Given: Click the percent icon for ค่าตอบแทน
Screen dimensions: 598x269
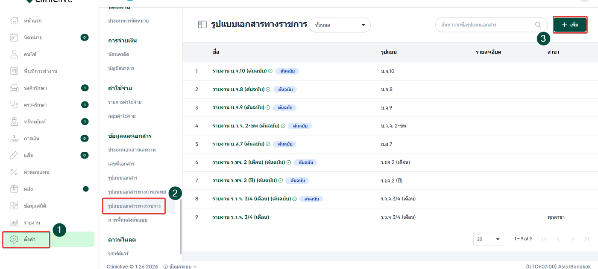Looking at the screenshot, I should 14,172.
